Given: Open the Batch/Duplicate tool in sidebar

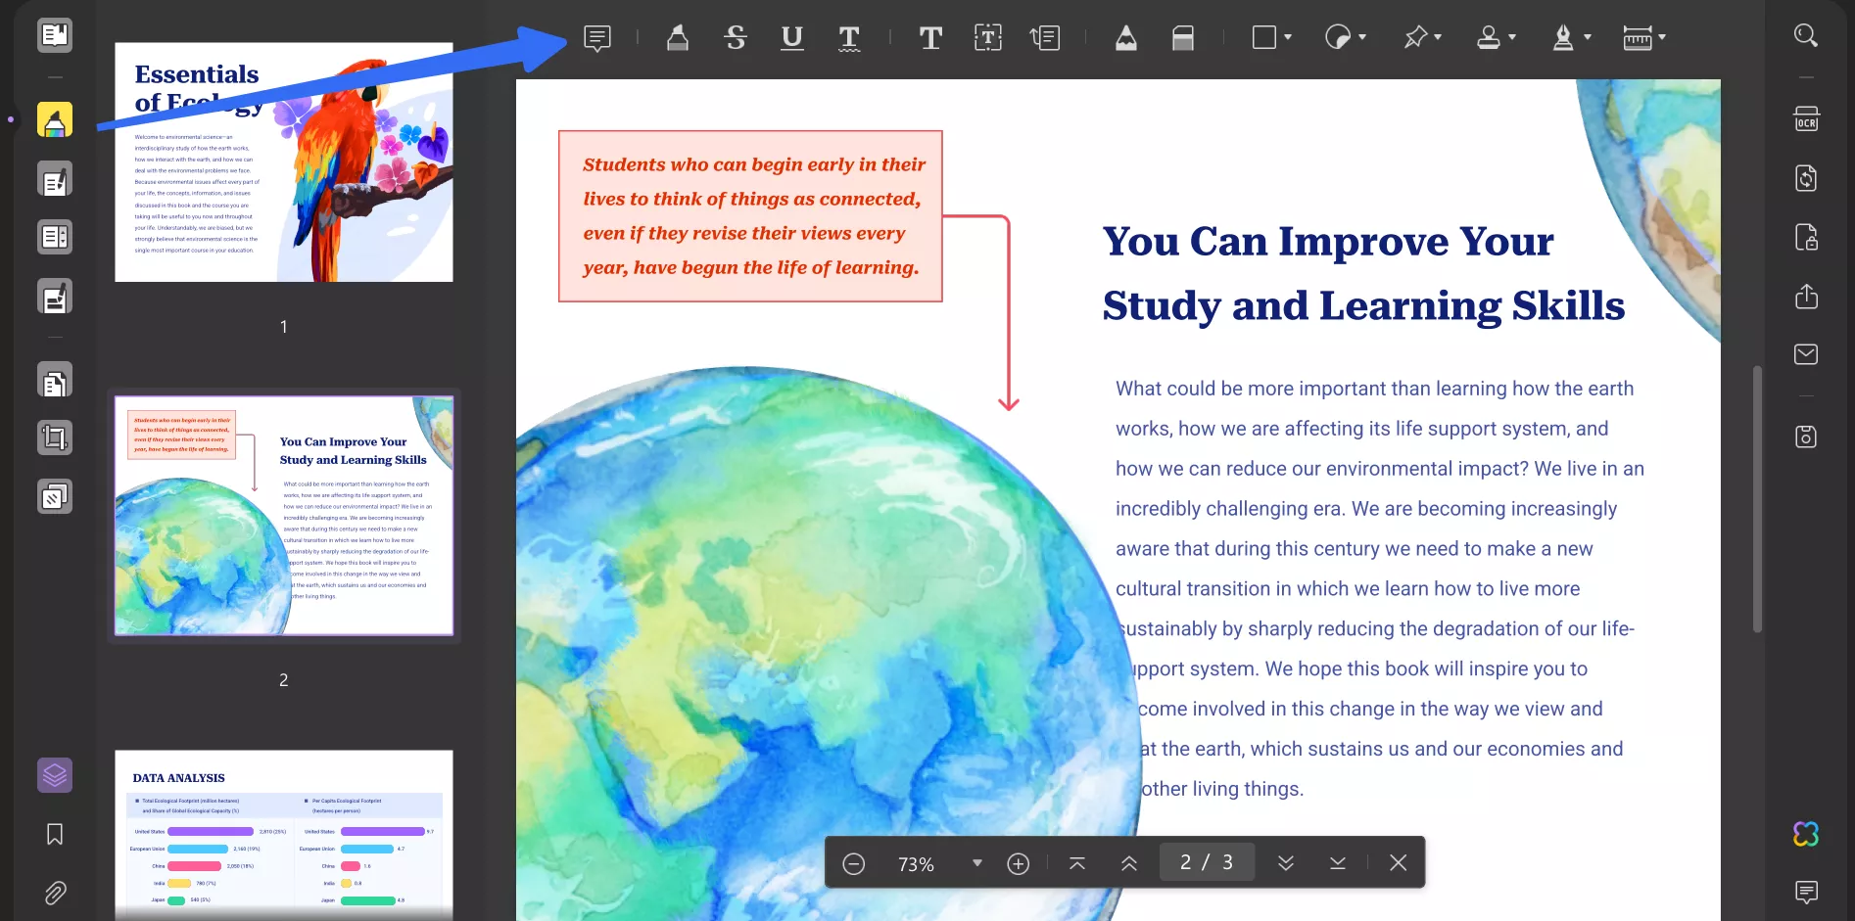Looking at the screenshot, I should (55, 497).
